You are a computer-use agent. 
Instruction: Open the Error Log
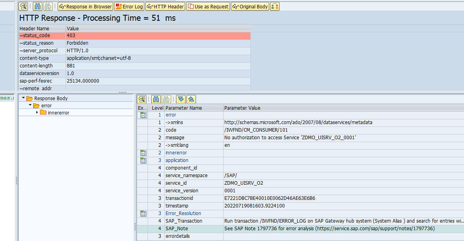pyautogui.click(x=129, y=6)
